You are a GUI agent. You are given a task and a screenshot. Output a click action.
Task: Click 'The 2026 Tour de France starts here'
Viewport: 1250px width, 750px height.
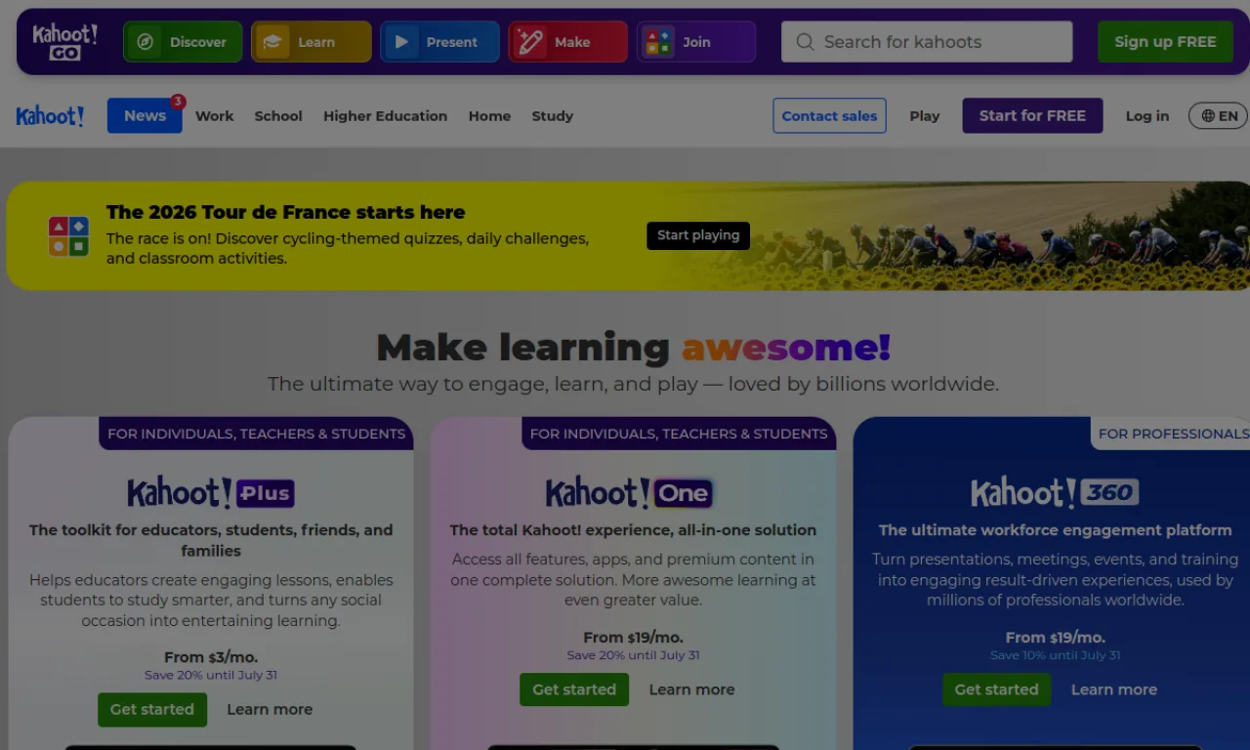click(x=285, y=212)
